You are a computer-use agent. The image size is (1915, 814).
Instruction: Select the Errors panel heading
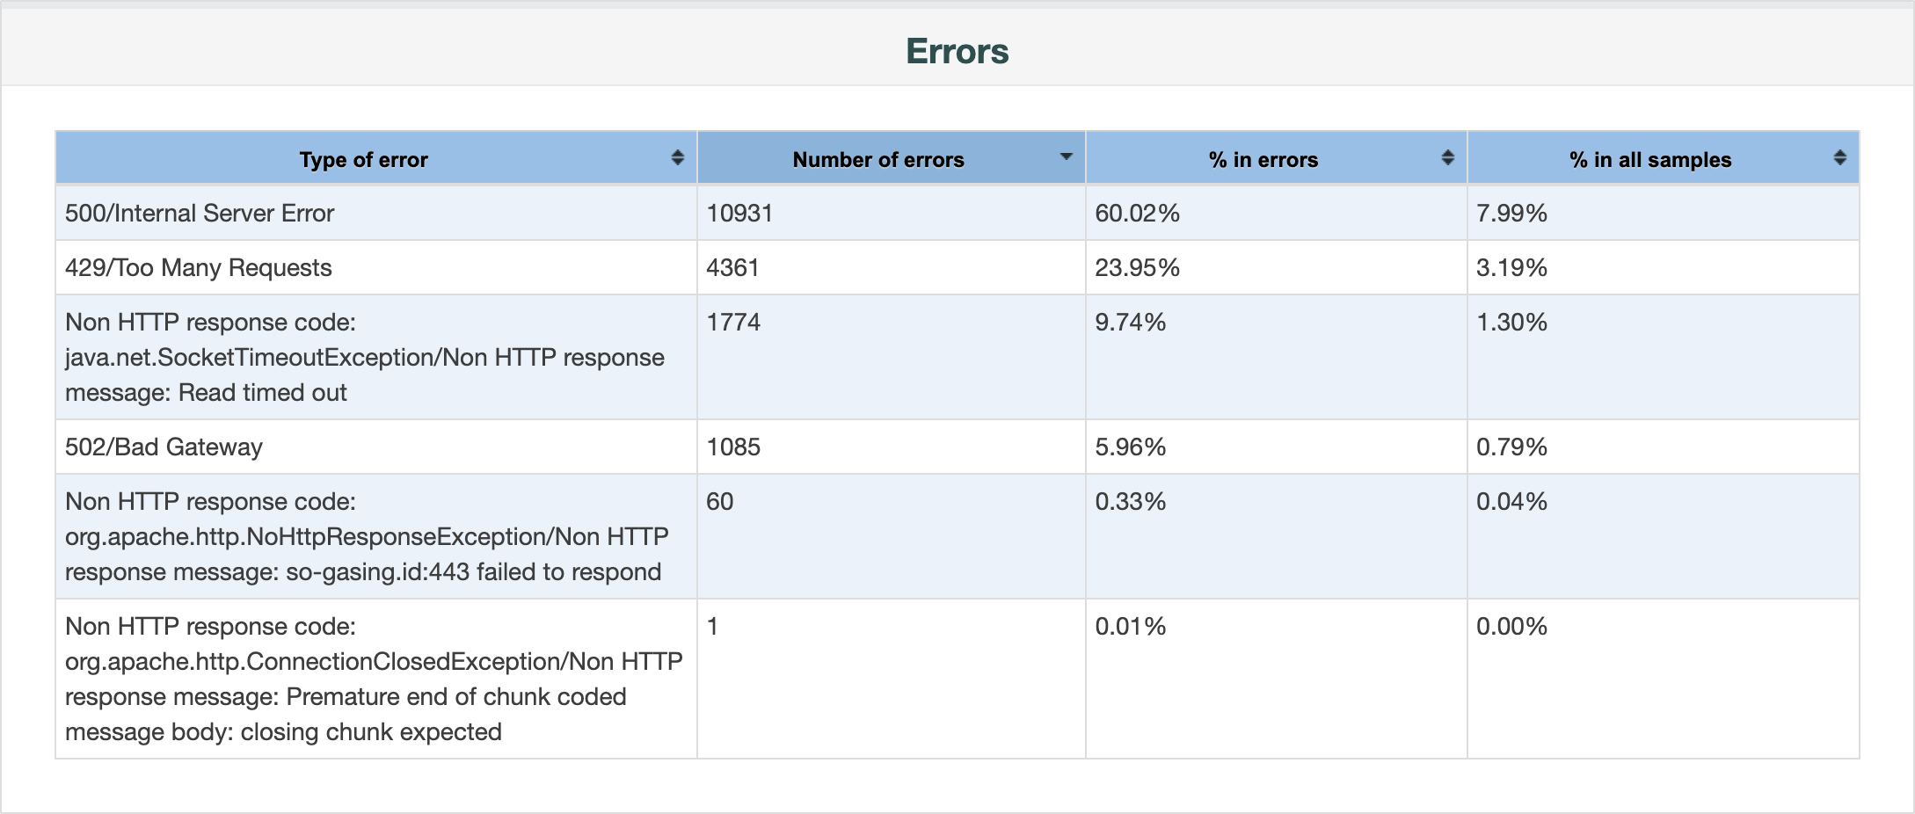[957, 51]
